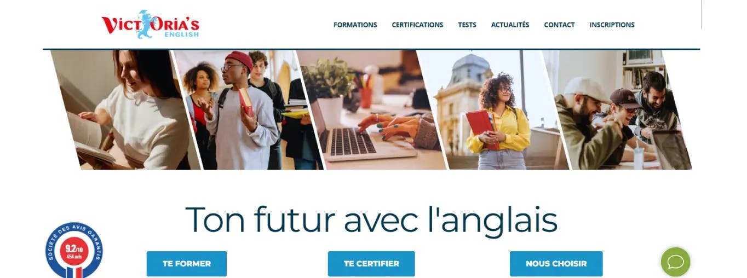Open the green chat bubble widget

(675, 262)
